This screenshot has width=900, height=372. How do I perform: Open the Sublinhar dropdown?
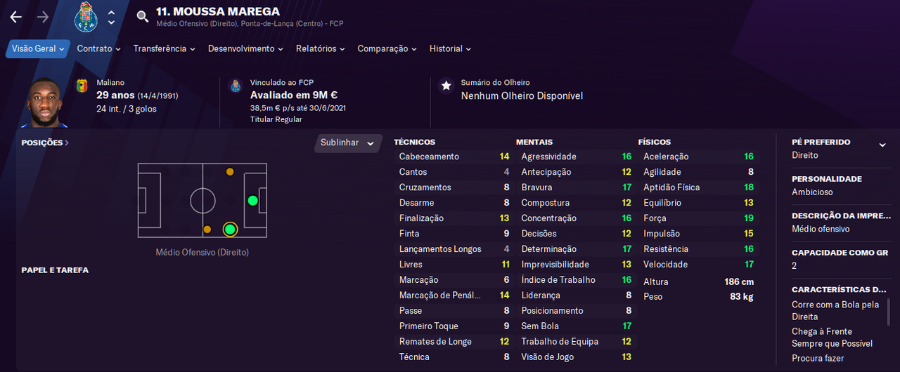pyautogui.click(x=347, y=142)
